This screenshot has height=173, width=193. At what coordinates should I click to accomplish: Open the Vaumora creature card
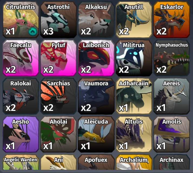click(96, 96)
